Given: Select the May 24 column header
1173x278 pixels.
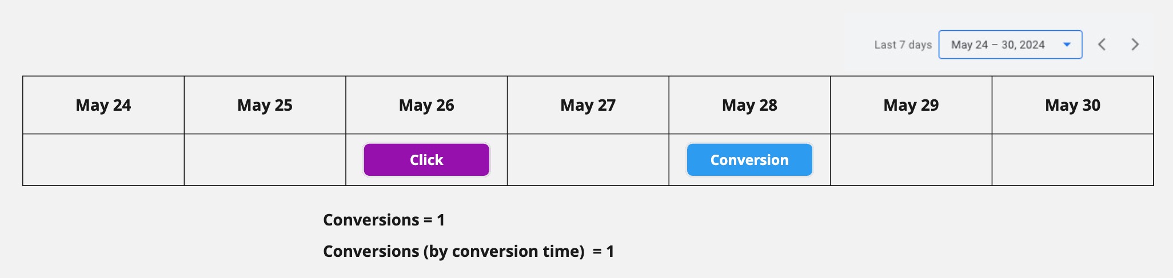Looking at the screenshot, I should click(103, 105).
